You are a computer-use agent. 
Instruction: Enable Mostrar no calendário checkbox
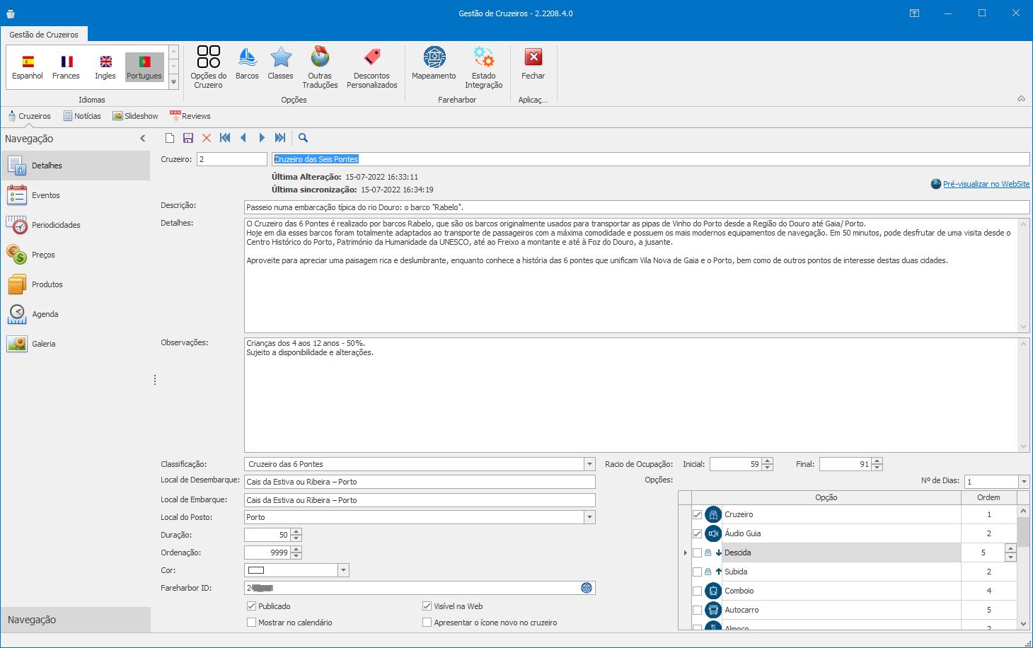coord(251,623)
